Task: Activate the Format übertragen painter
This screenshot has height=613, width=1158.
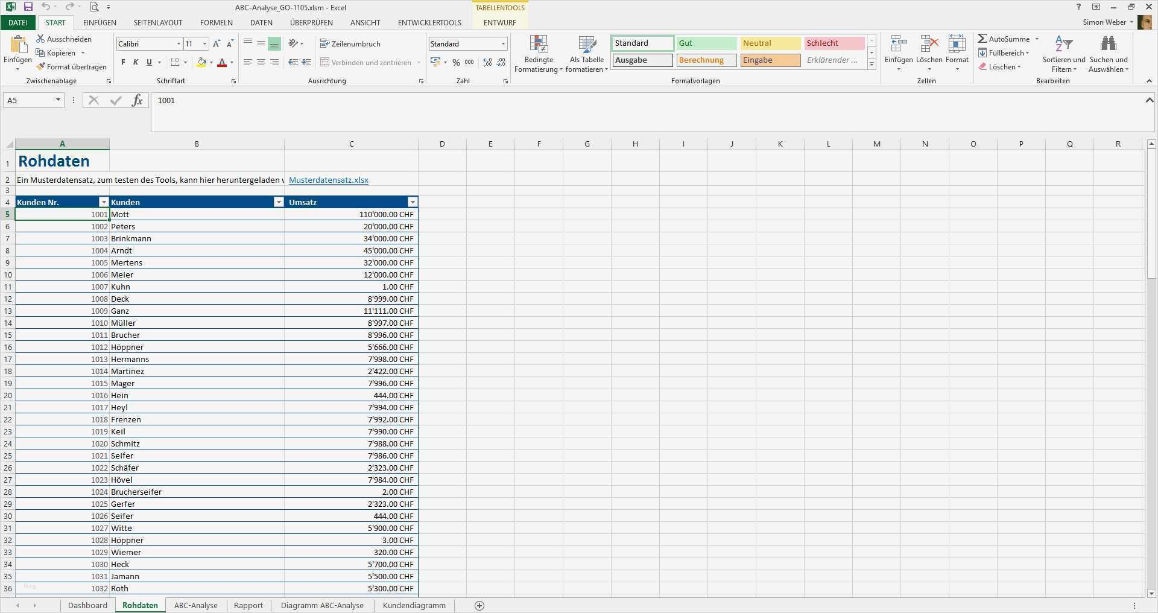Action: coord(72,66)
